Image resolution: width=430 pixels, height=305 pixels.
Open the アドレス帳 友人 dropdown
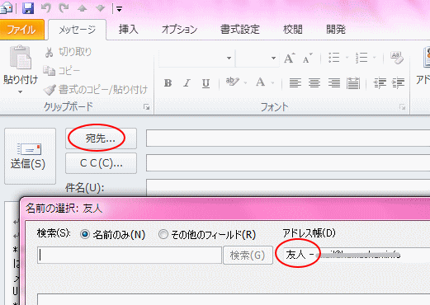(x=357, y=255)
